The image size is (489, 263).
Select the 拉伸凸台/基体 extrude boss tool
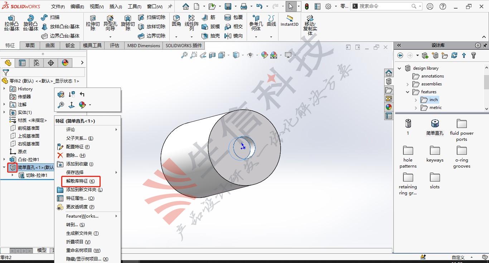click(x=11, y=23)
